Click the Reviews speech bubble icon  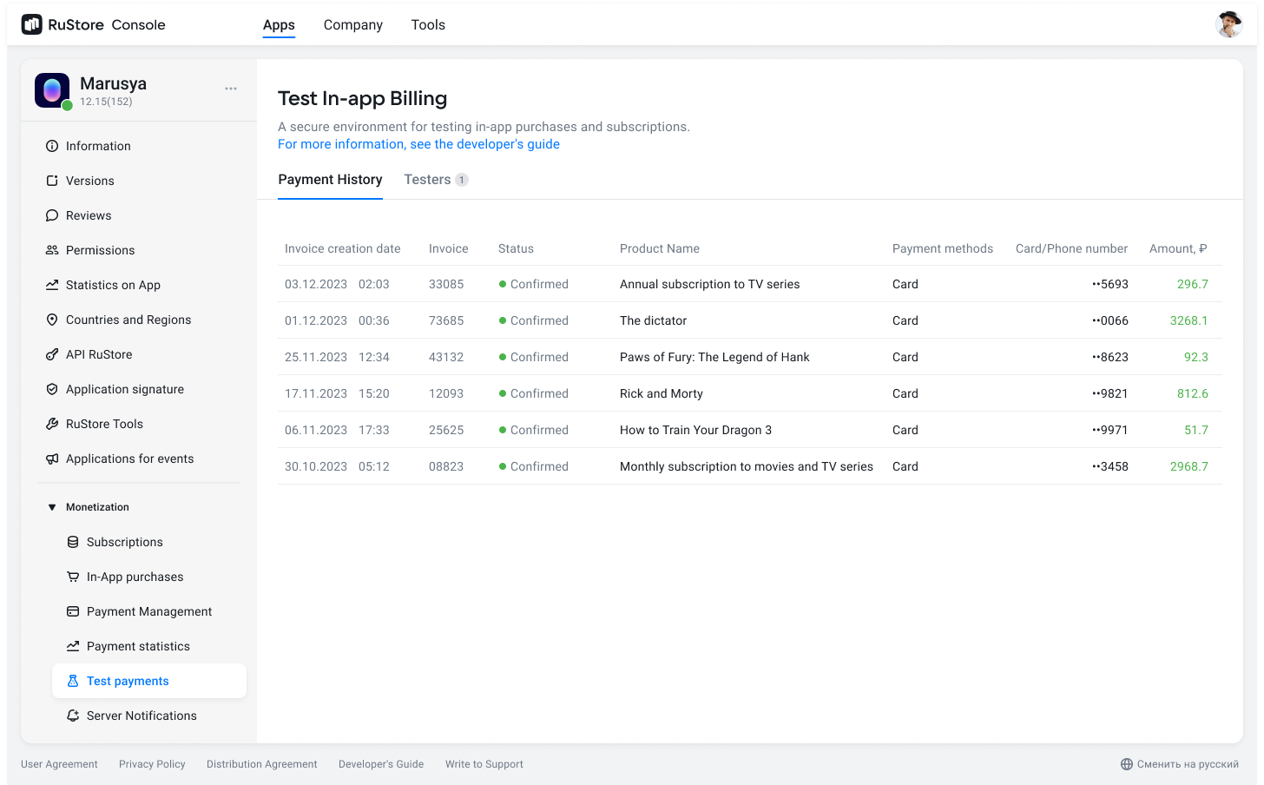click(52, 215)
